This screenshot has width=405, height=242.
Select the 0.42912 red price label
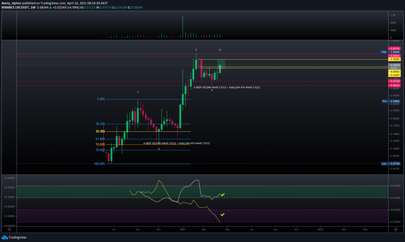395,85
